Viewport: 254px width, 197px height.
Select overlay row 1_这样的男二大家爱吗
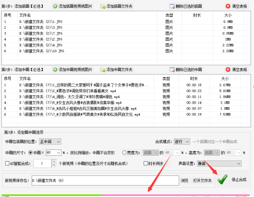126,85
